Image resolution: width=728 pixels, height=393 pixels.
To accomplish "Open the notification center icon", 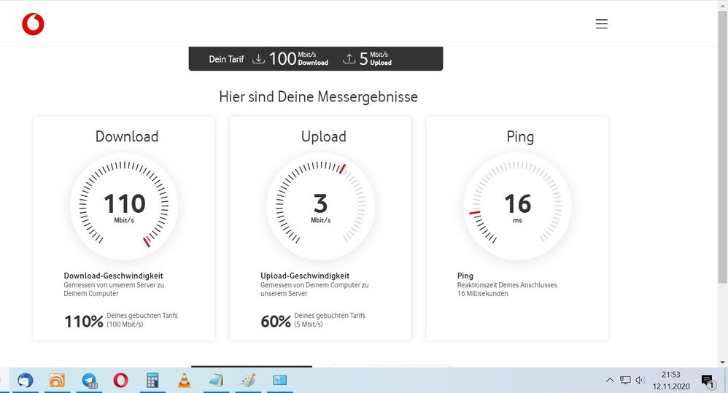I will point(707,381).
